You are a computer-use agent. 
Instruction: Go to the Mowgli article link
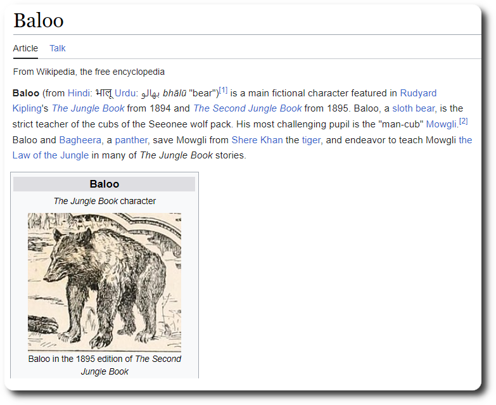point(441,124)
